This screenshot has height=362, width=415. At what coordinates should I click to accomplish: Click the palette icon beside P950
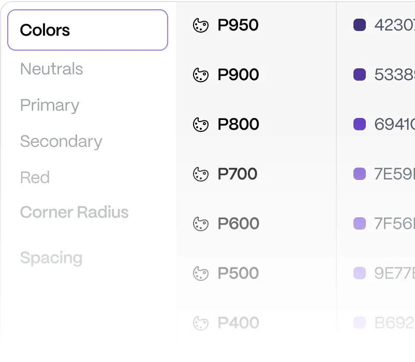point(201,25)
